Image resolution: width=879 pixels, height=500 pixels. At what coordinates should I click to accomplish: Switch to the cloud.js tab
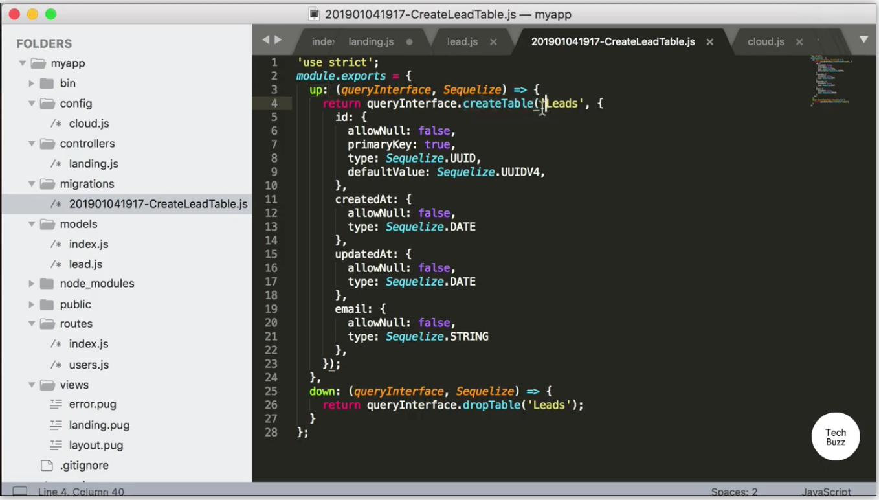(x=766, y=41)
